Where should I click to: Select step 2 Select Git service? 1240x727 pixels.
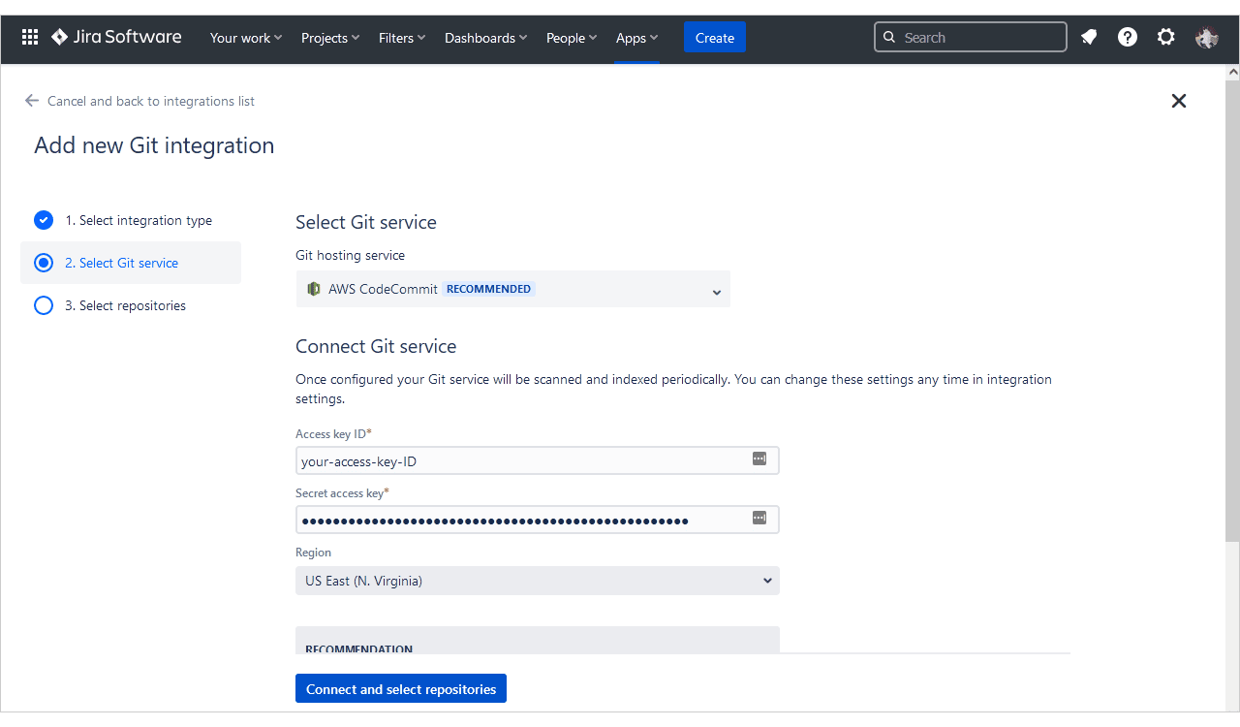click(x=121, y=263)
